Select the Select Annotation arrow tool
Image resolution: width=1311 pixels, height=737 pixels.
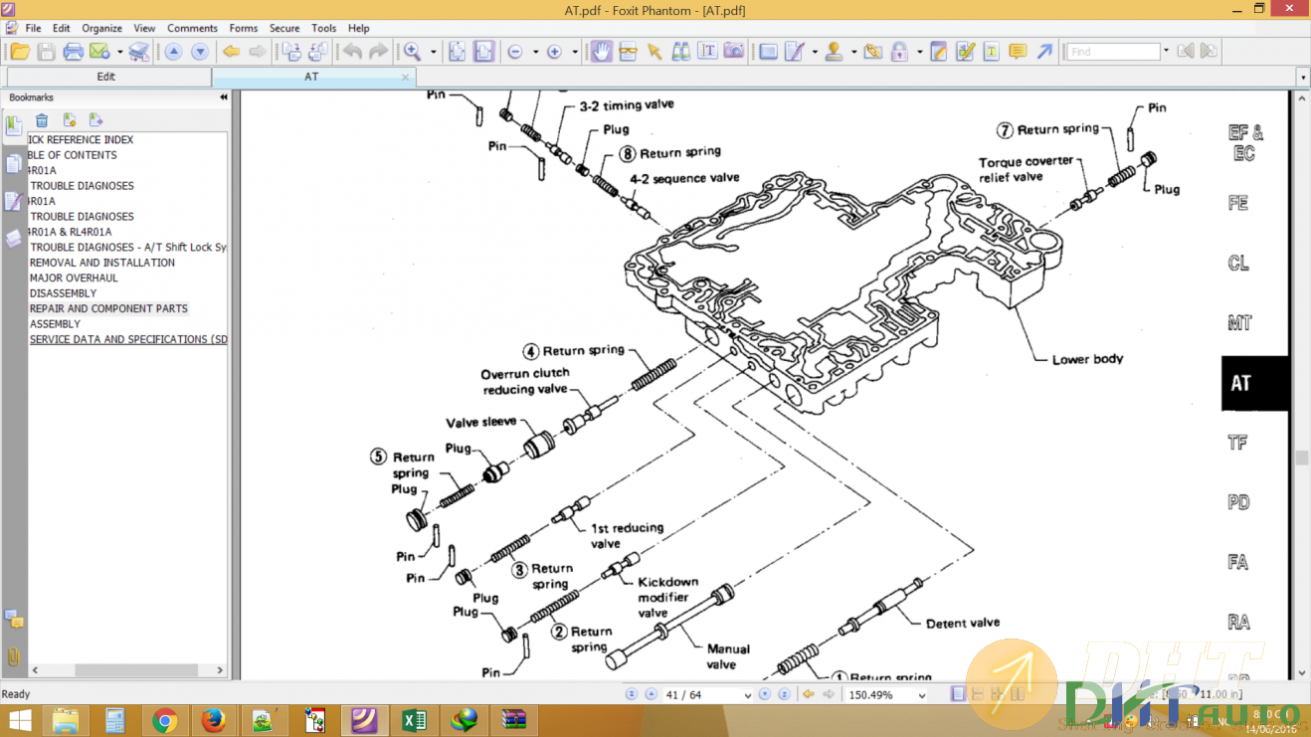tap(655, 52)
